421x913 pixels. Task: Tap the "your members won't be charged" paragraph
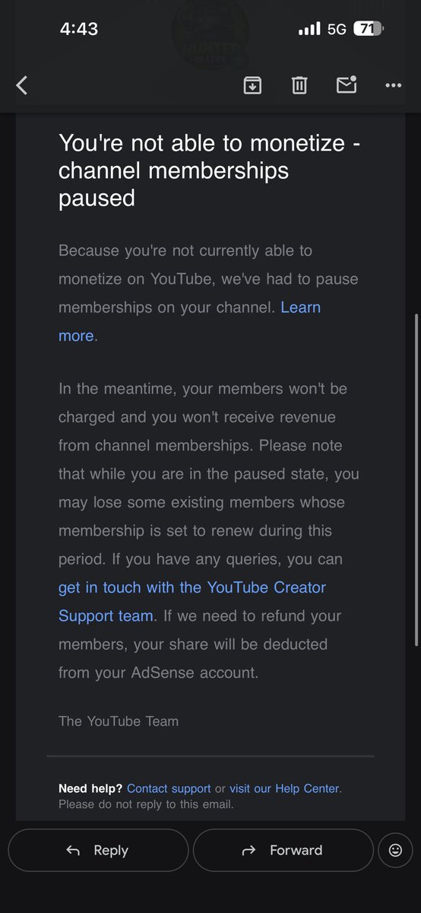click(x=209, y=530)
